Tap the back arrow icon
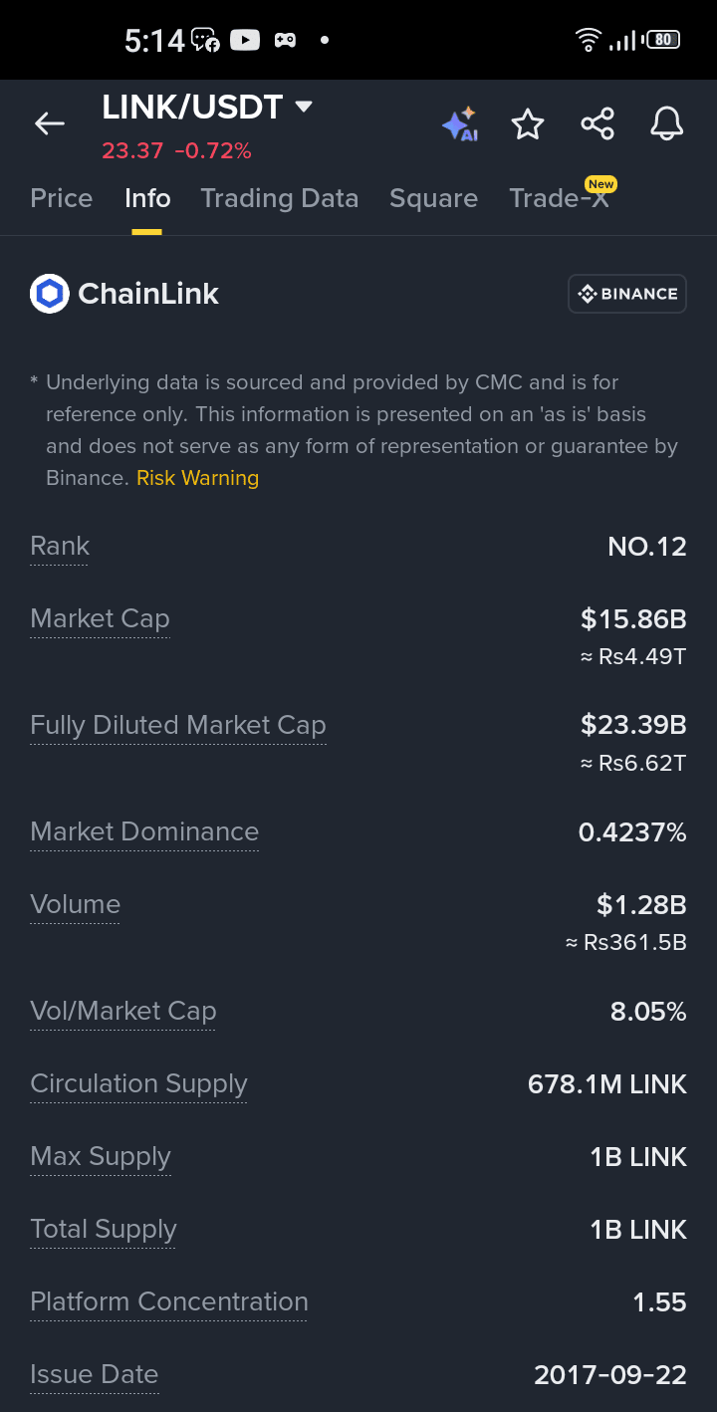Screen dimensions: 717x1412 49,123
